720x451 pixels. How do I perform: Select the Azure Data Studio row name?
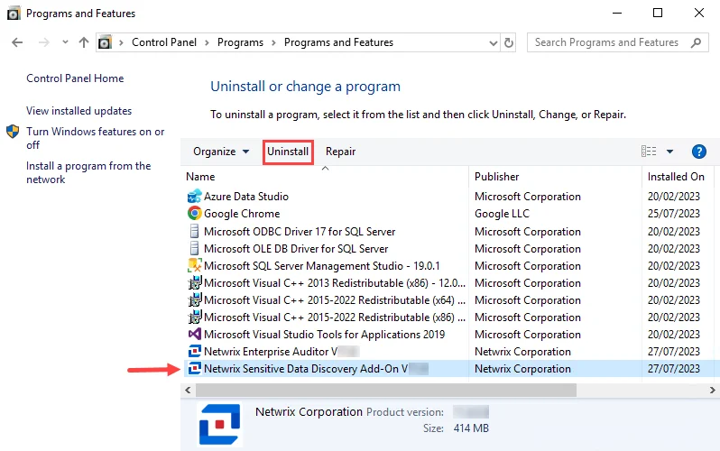point(246,197)
